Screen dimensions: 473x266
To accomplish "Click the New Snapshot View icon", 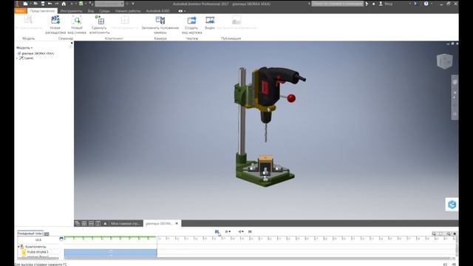I will 77,21.
